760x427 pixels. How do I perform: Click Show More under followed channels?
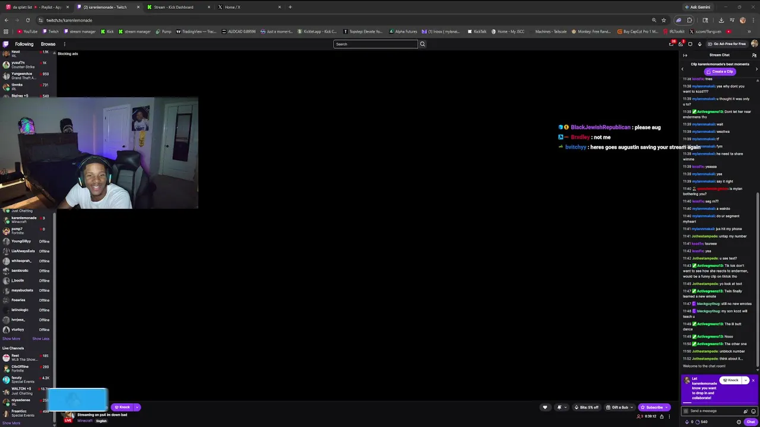tap(11, 339)
